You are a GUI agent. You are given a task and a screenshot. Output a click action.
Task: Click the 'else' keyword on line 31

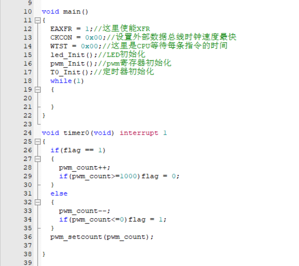[x=59, y=194]
